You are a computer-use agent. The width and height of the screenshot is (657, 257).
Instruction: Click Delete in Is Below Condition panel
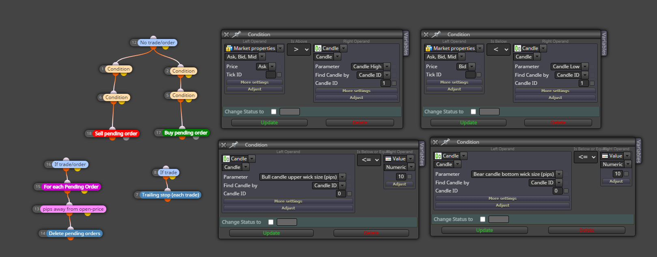[x=558, y=123]
